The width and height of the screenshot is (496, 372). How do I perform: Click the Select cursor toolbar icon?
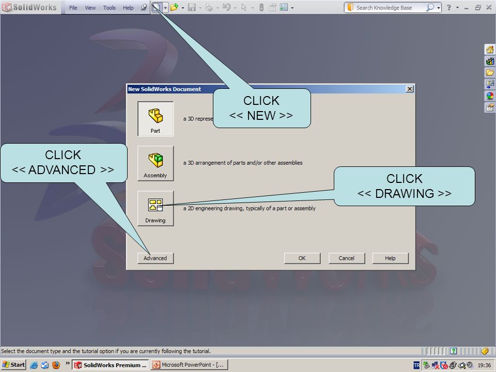(x=244, y=7)
